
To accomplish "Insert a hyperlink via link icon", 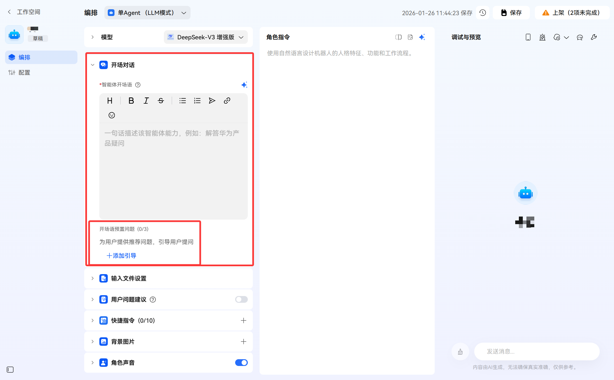I will point(227,101).
